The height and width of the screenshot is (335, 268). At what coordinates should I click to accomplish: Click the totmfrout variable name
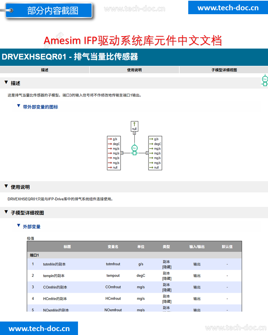point(113,264)
